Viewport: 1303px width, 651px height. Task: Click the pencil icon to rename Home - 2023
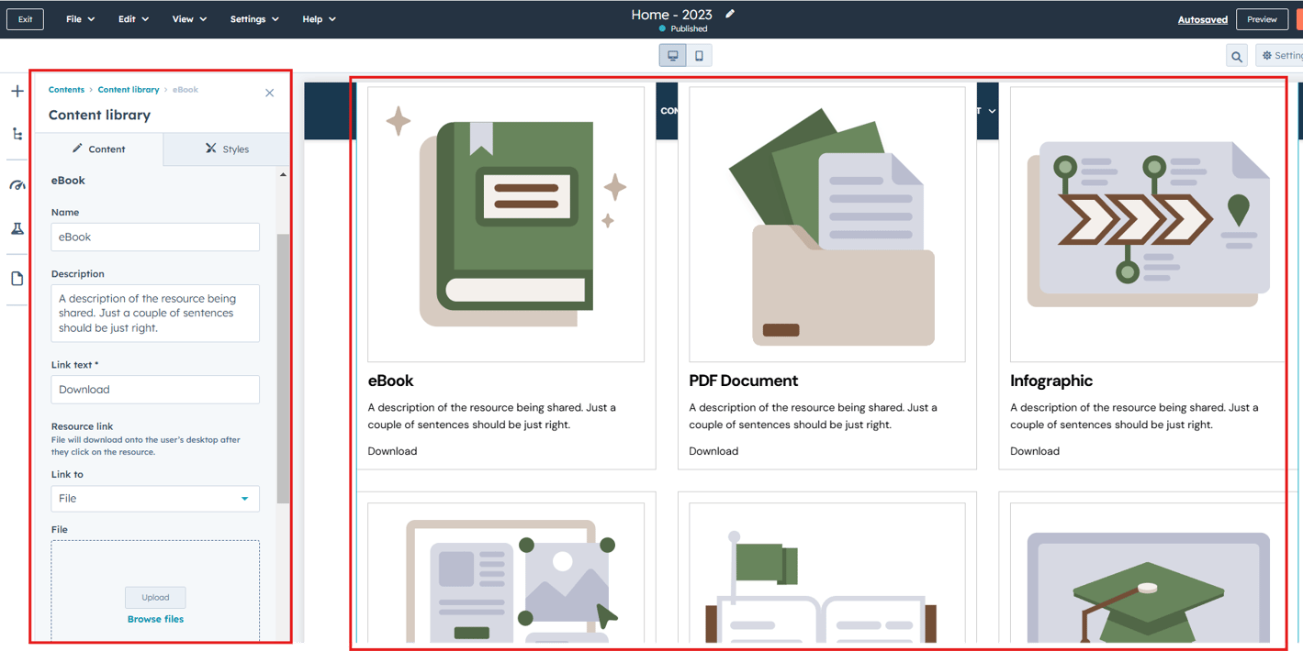coord(730,14)
